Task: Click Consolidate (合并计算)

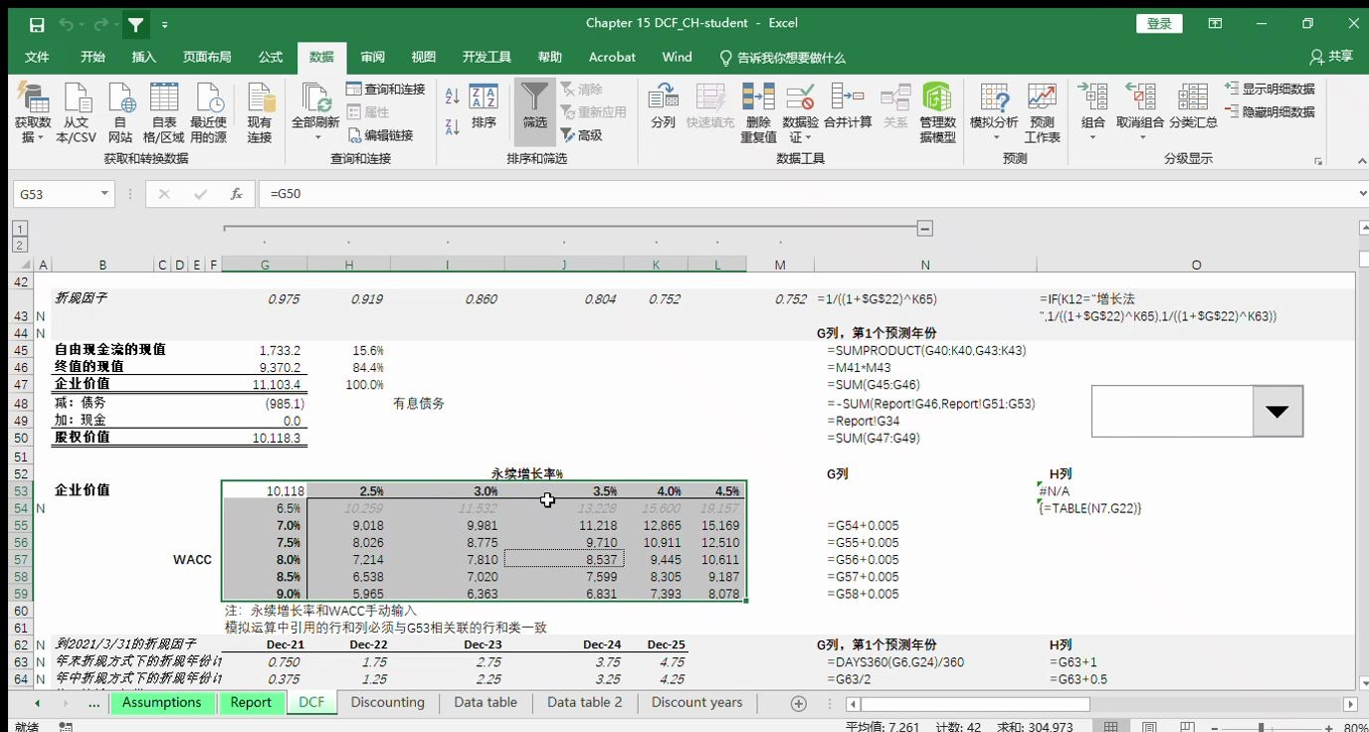Action: click(848, 107)
